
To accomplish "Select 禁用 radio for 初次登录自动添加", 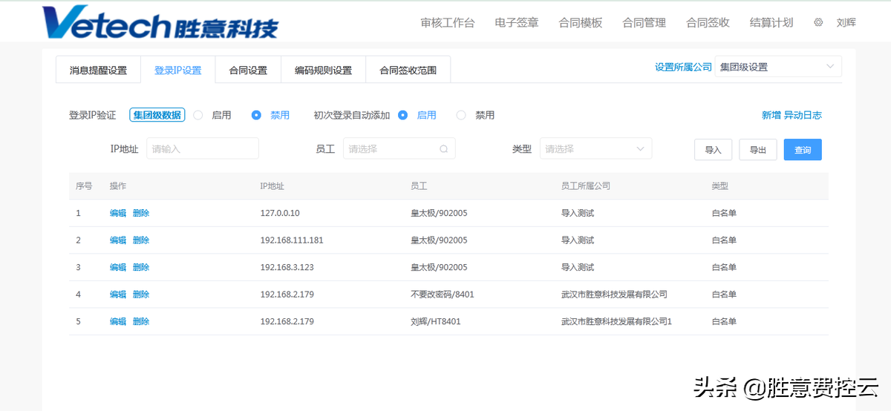I will tap(461, 115).
